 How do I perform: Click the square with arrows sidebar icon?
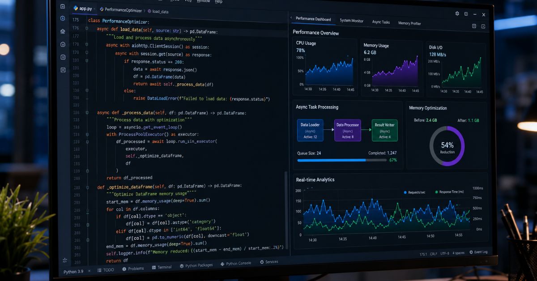(63, 70)
